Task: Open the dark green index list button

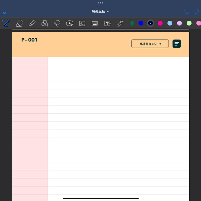Action: 177,44
